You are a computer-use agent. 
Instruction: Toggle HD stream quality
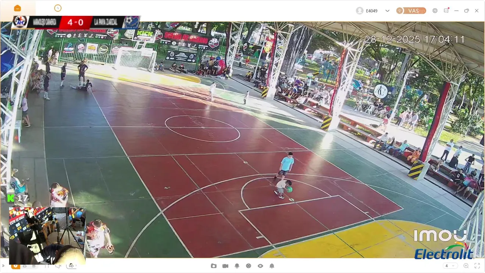(x=71, y=266)
